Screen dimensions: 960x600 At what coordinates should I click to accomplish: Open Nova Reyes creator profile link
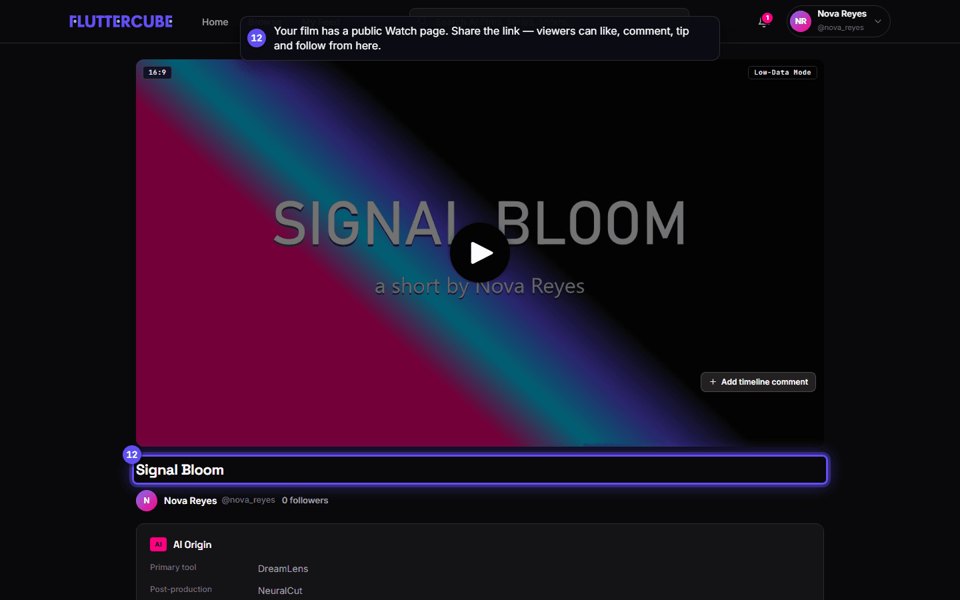(x=190, y=501)
